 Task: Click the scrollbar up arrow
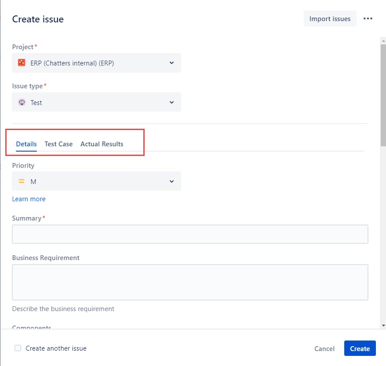[383, 40]
